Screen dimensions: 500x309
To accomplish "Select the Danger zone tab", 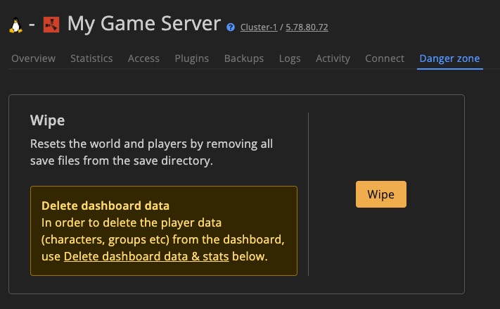I will (x=449, y=58).
